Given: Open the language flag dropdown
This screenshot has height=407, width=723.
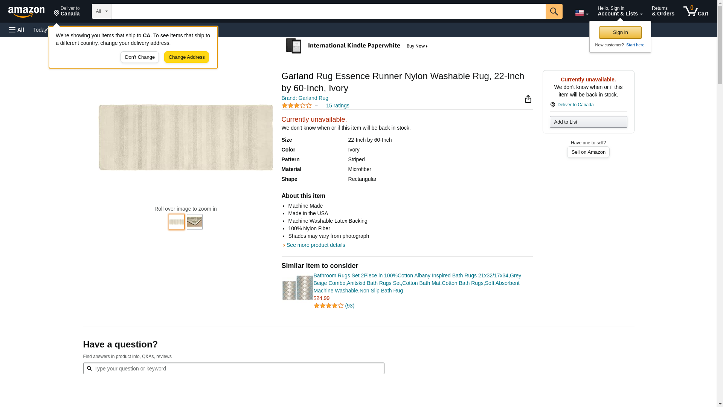Looking at the screenshot, I should point(581,13).
